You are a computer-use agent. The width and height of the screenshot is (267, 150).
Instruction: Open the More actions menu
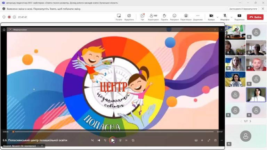[198, 17]
